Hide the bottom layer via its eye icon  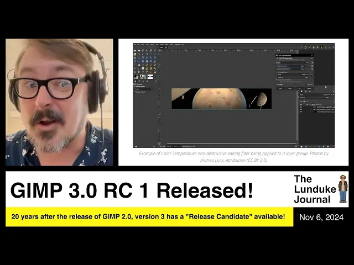click(x=301, y=112)
